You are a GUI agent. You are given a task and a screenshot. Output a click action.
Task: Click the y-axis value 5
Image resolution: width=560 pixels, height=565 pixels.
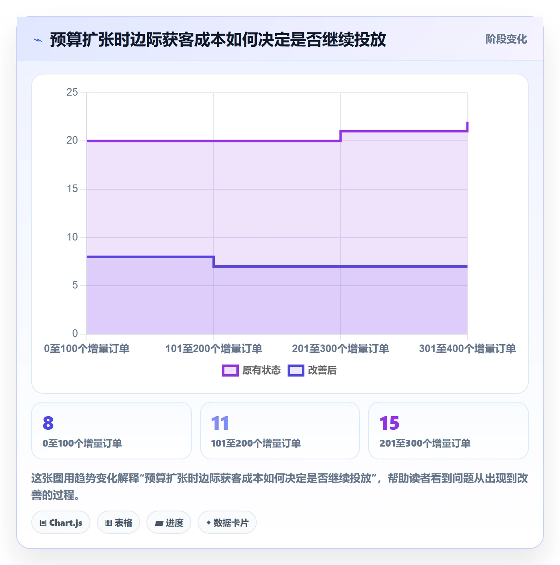click(75, 285)
